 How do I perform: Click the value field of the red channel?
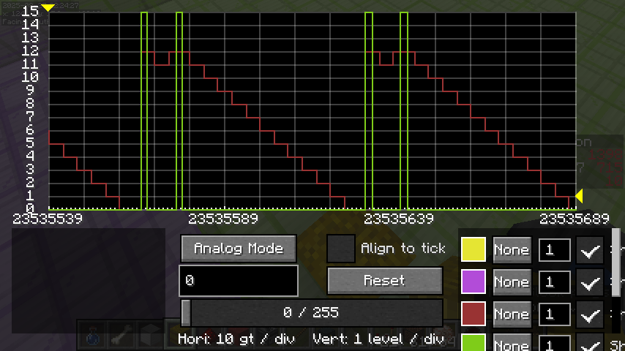pos(555,314)
